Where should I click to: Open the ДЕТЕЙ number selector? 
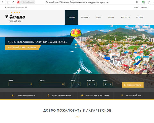[108, 84]
